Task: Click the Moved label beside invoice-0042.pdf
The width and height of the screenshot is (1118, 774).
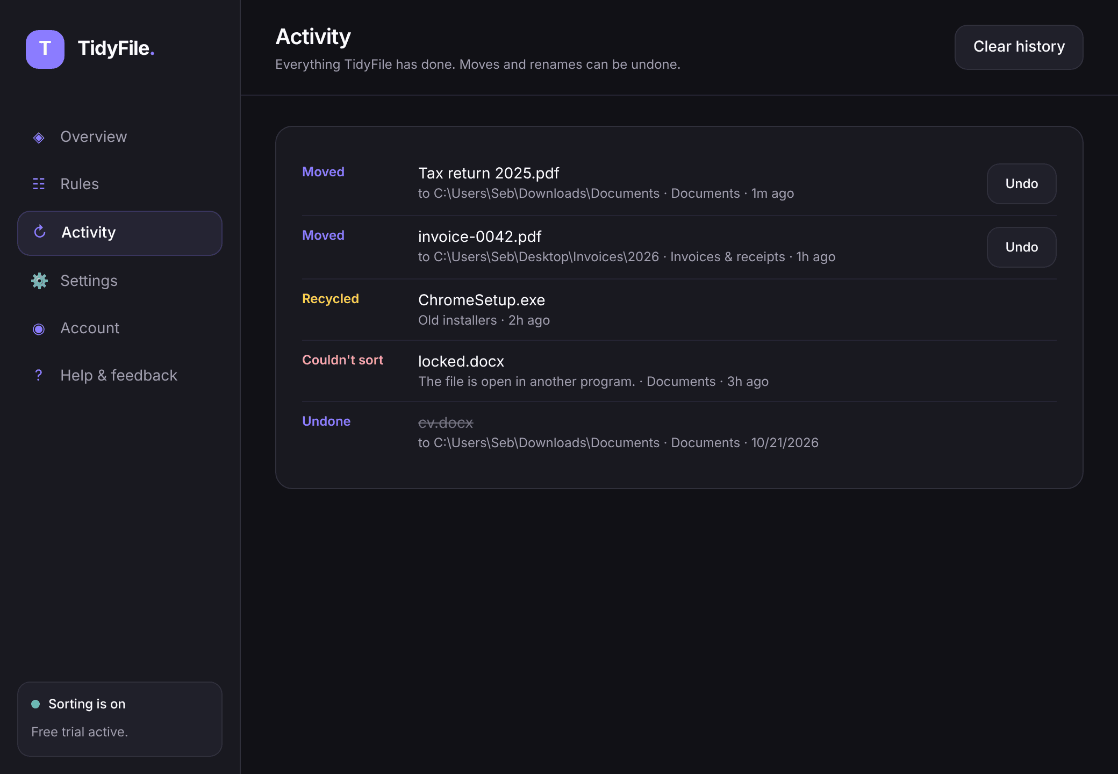Action: 323,235
